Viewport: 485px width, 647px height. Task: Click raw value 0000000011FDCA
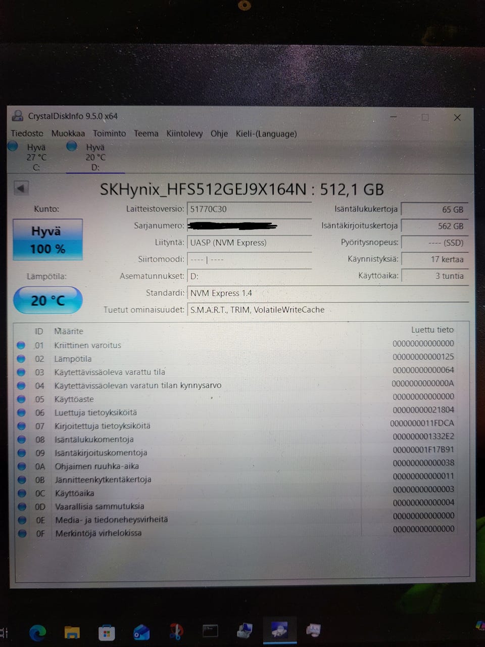422,423
